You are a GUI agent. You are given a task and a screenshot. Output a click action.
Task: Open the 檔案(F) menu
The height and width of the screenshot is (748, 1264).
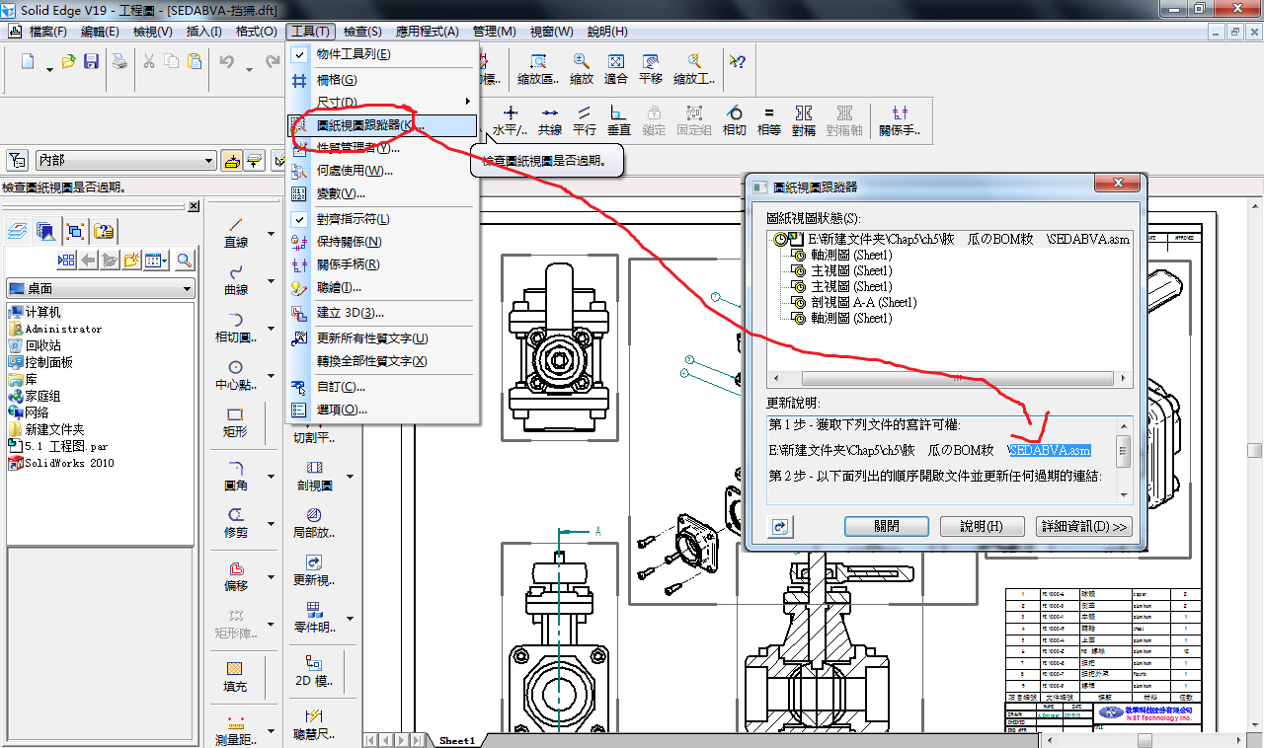pos(46,32)
